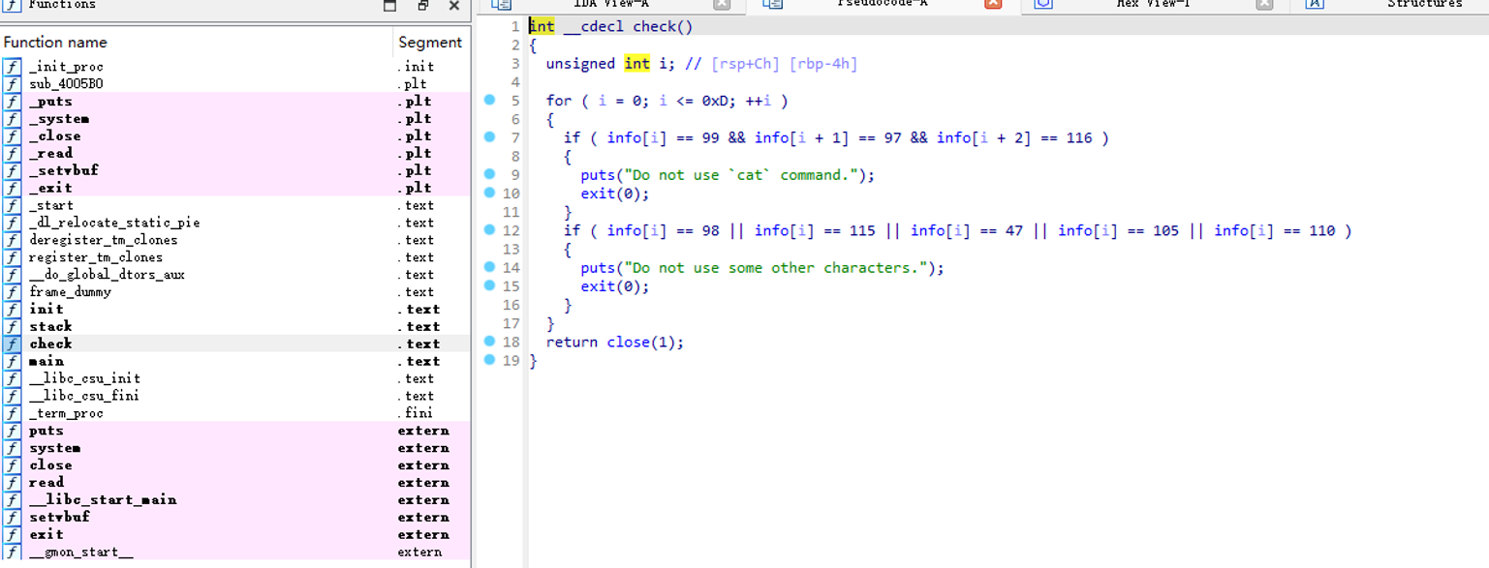
Task: Click the Structures tab icon
Action: [1315, 4]
